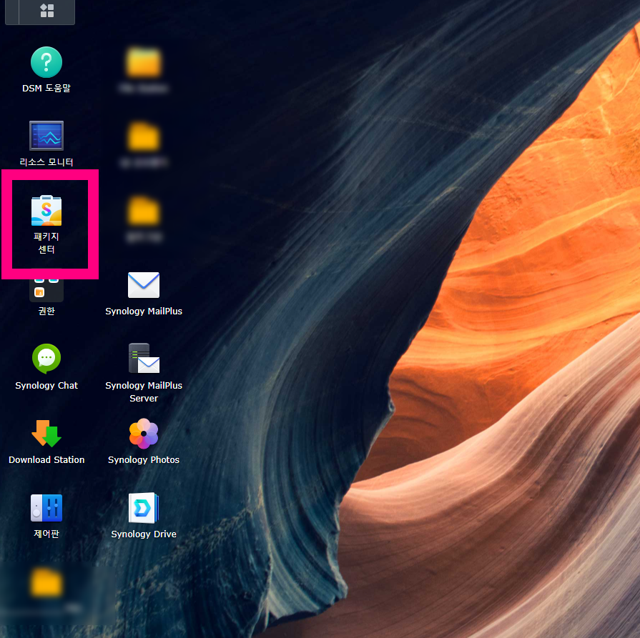
Task: Click the Synology Photos label text
Action: click(x=144, y=459)
